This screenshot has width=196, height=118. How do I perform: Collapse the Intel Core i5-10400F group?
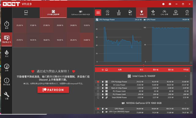click(x=186, y=76)
